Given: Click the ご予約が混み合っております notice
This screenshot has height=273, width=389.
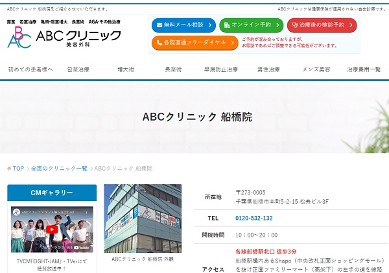Looking at the screenshot, I should [290, 42].
